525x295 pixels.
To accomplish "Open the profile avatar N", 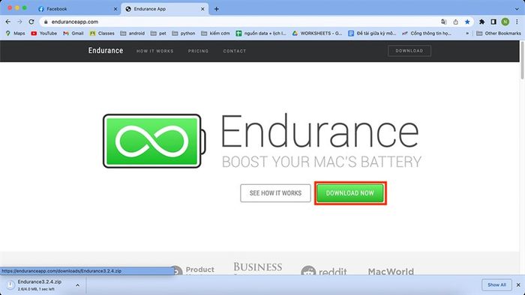I will tap(505, 22).
